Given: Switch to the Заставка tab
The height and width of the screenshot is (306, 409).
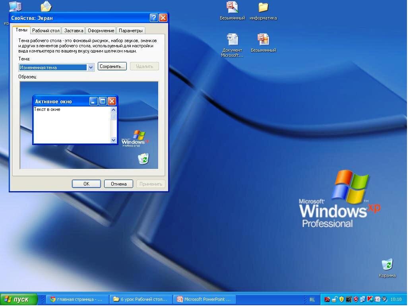Looking at the screenshot, I should click(x=74, y=31).
